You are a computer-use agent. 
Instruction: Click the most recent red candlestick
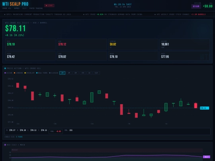(195, 105)
